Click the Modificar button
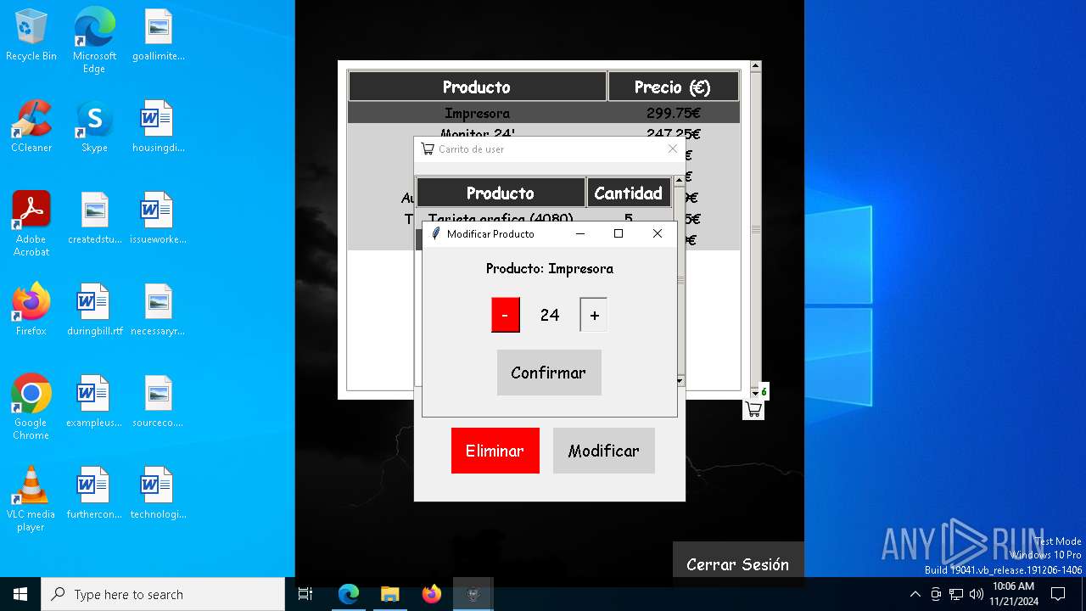1086x611 pixels. [603, 451]
